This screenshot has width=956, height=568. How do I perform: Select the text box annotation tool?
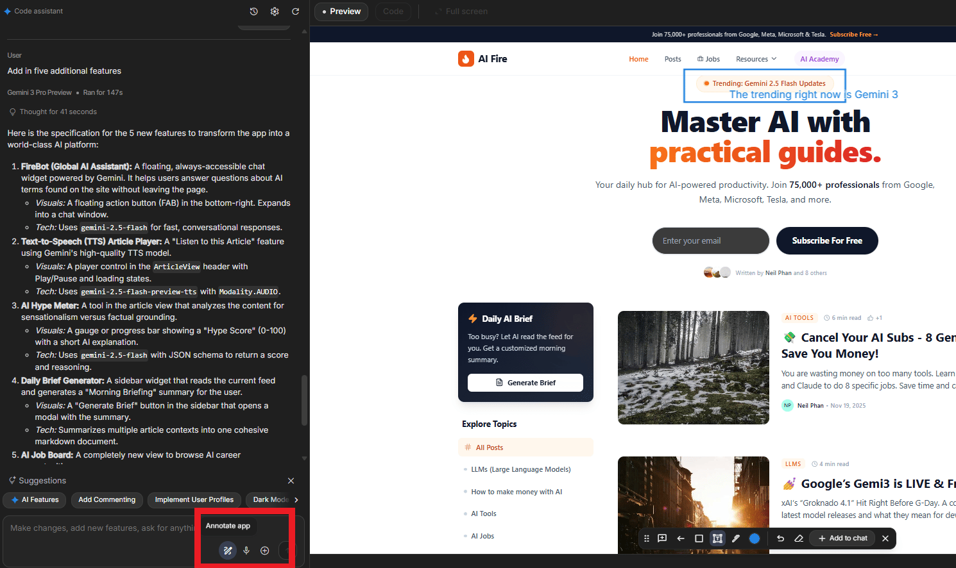tap(717, 539)
